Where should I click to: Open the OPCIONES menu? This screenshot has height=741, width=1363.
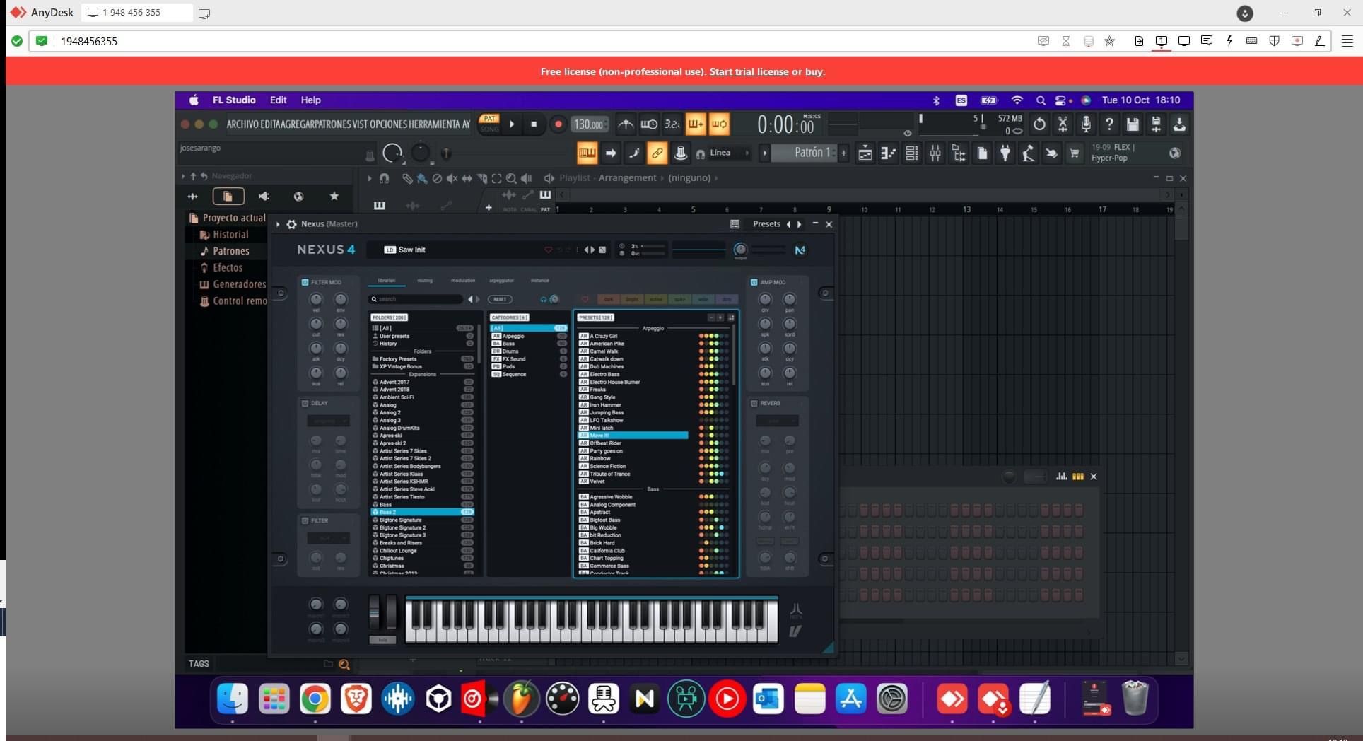[388, 124]
